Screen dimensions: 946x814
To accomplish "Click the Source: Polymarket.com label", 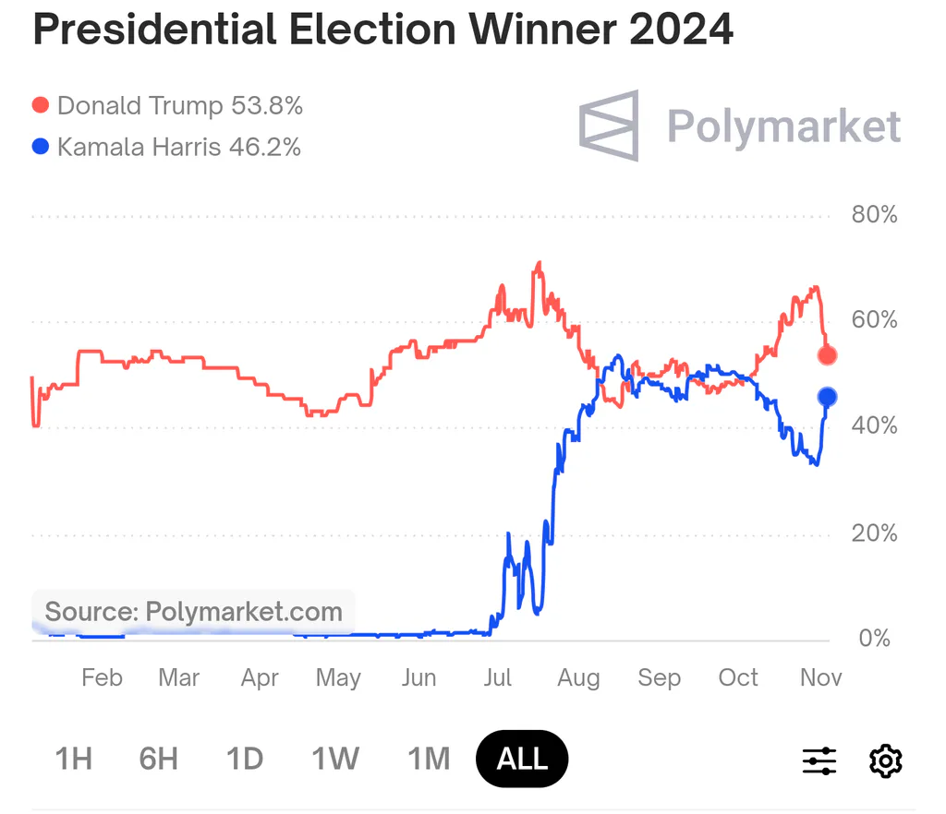I will (194, 612).
